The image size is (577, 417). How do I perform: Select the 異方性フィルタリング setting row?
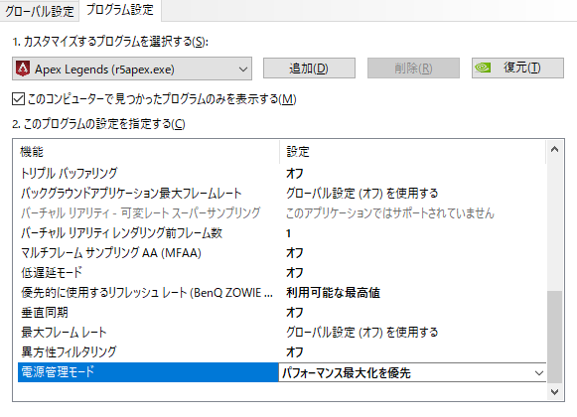click(x=282, y=352)
